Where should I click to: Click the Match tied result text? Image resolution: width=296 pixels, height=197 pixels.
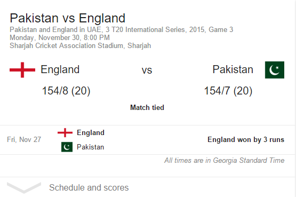tap(147, 108)
